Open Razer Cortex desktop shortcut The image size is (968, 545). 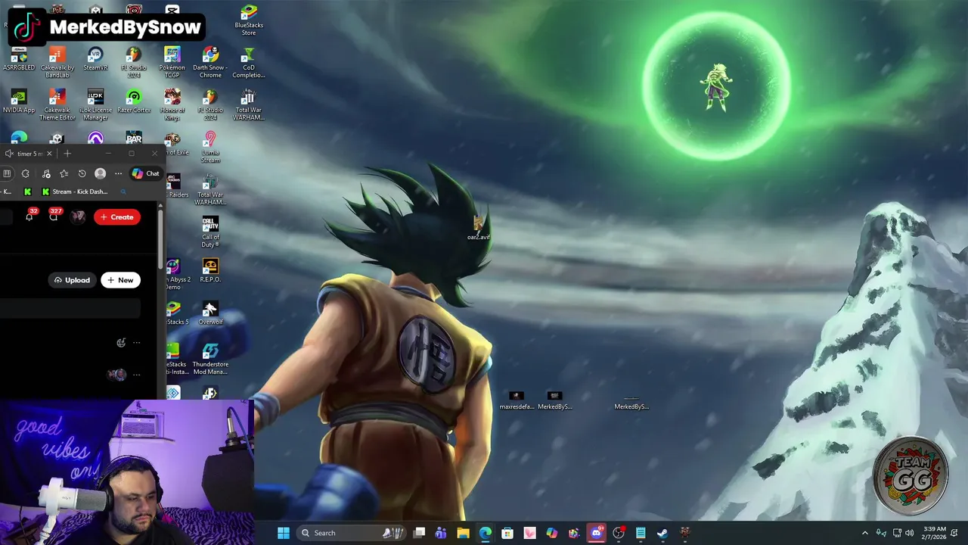coord(134,101)
